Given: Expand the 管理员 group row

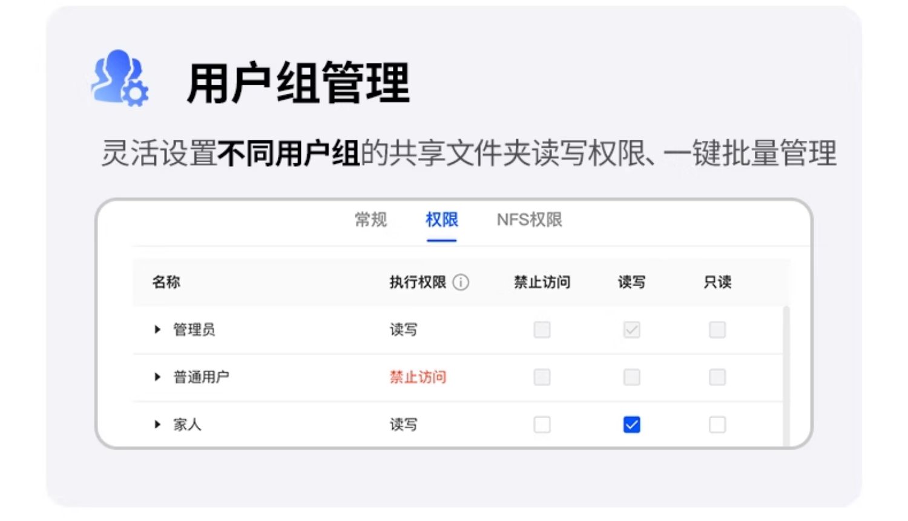Looking at the screenshot, I should [x=157, y=329].
